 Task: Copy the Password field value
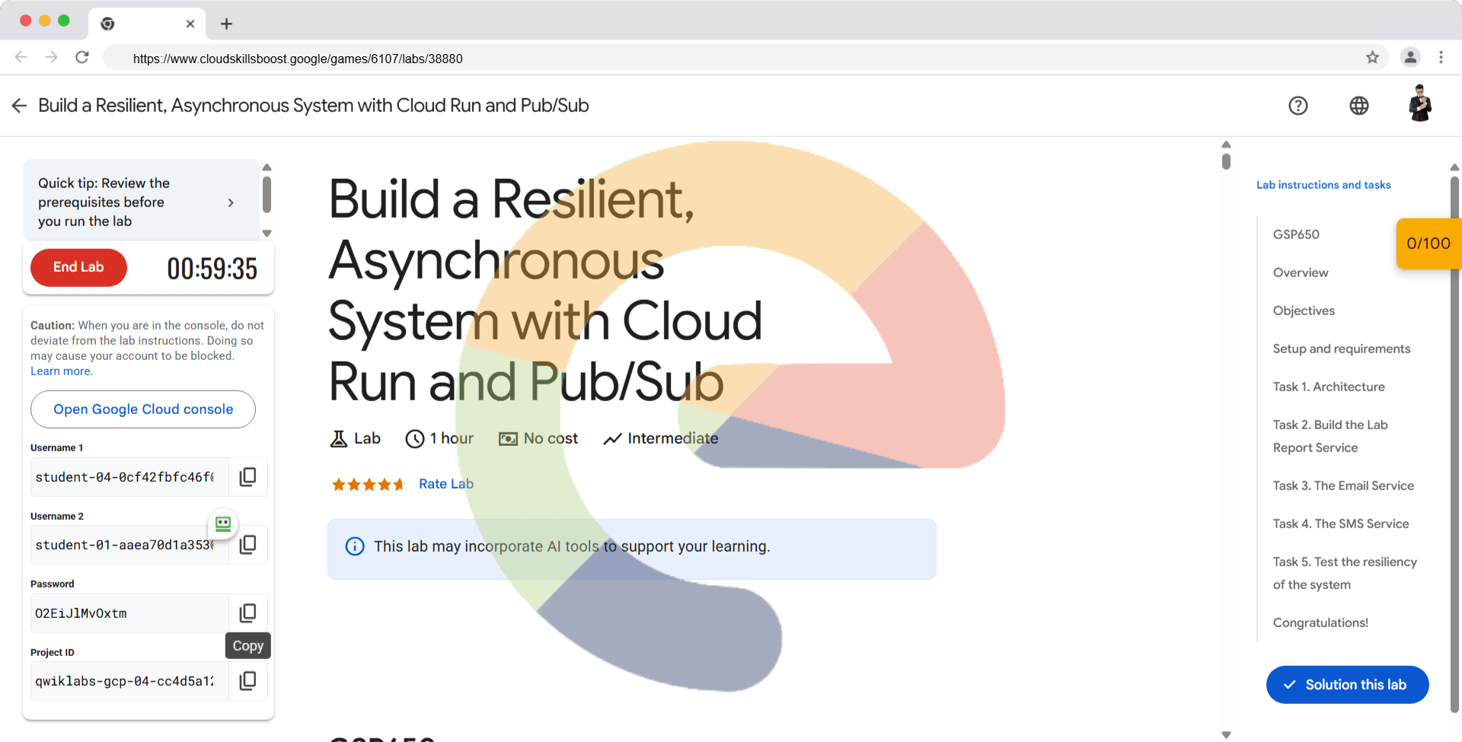247,613
